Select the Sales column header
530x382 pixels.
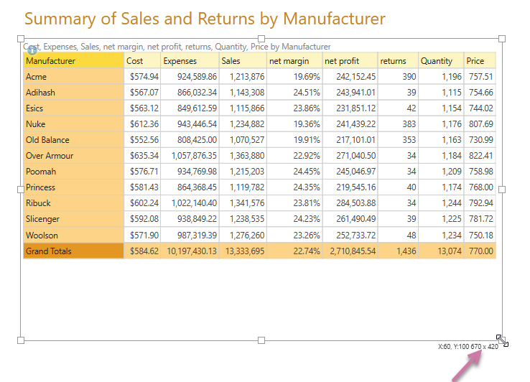click(243, 61)
